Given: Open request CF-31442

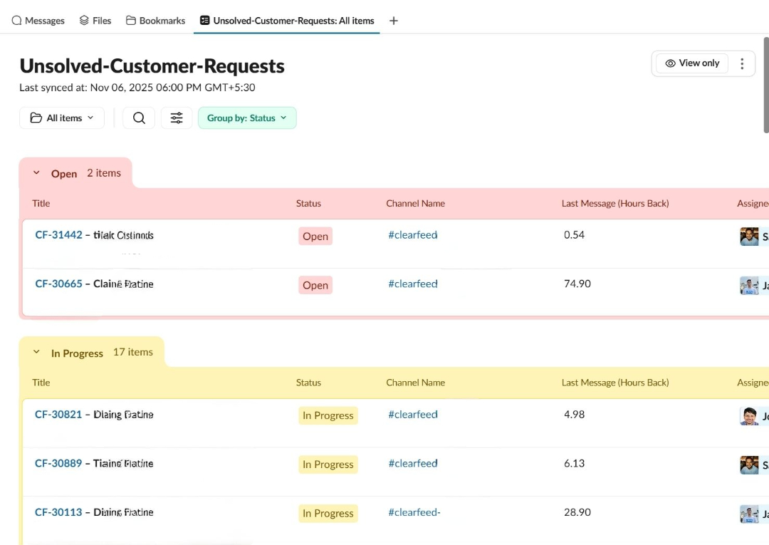Looking at the screenshot, I should [58, 234].
